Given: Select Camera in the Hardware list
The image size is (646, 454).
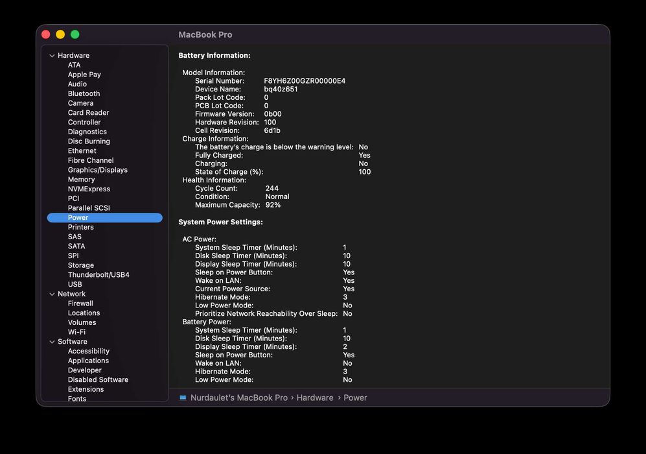Looking at the screenshot, I should pos(80,103).
